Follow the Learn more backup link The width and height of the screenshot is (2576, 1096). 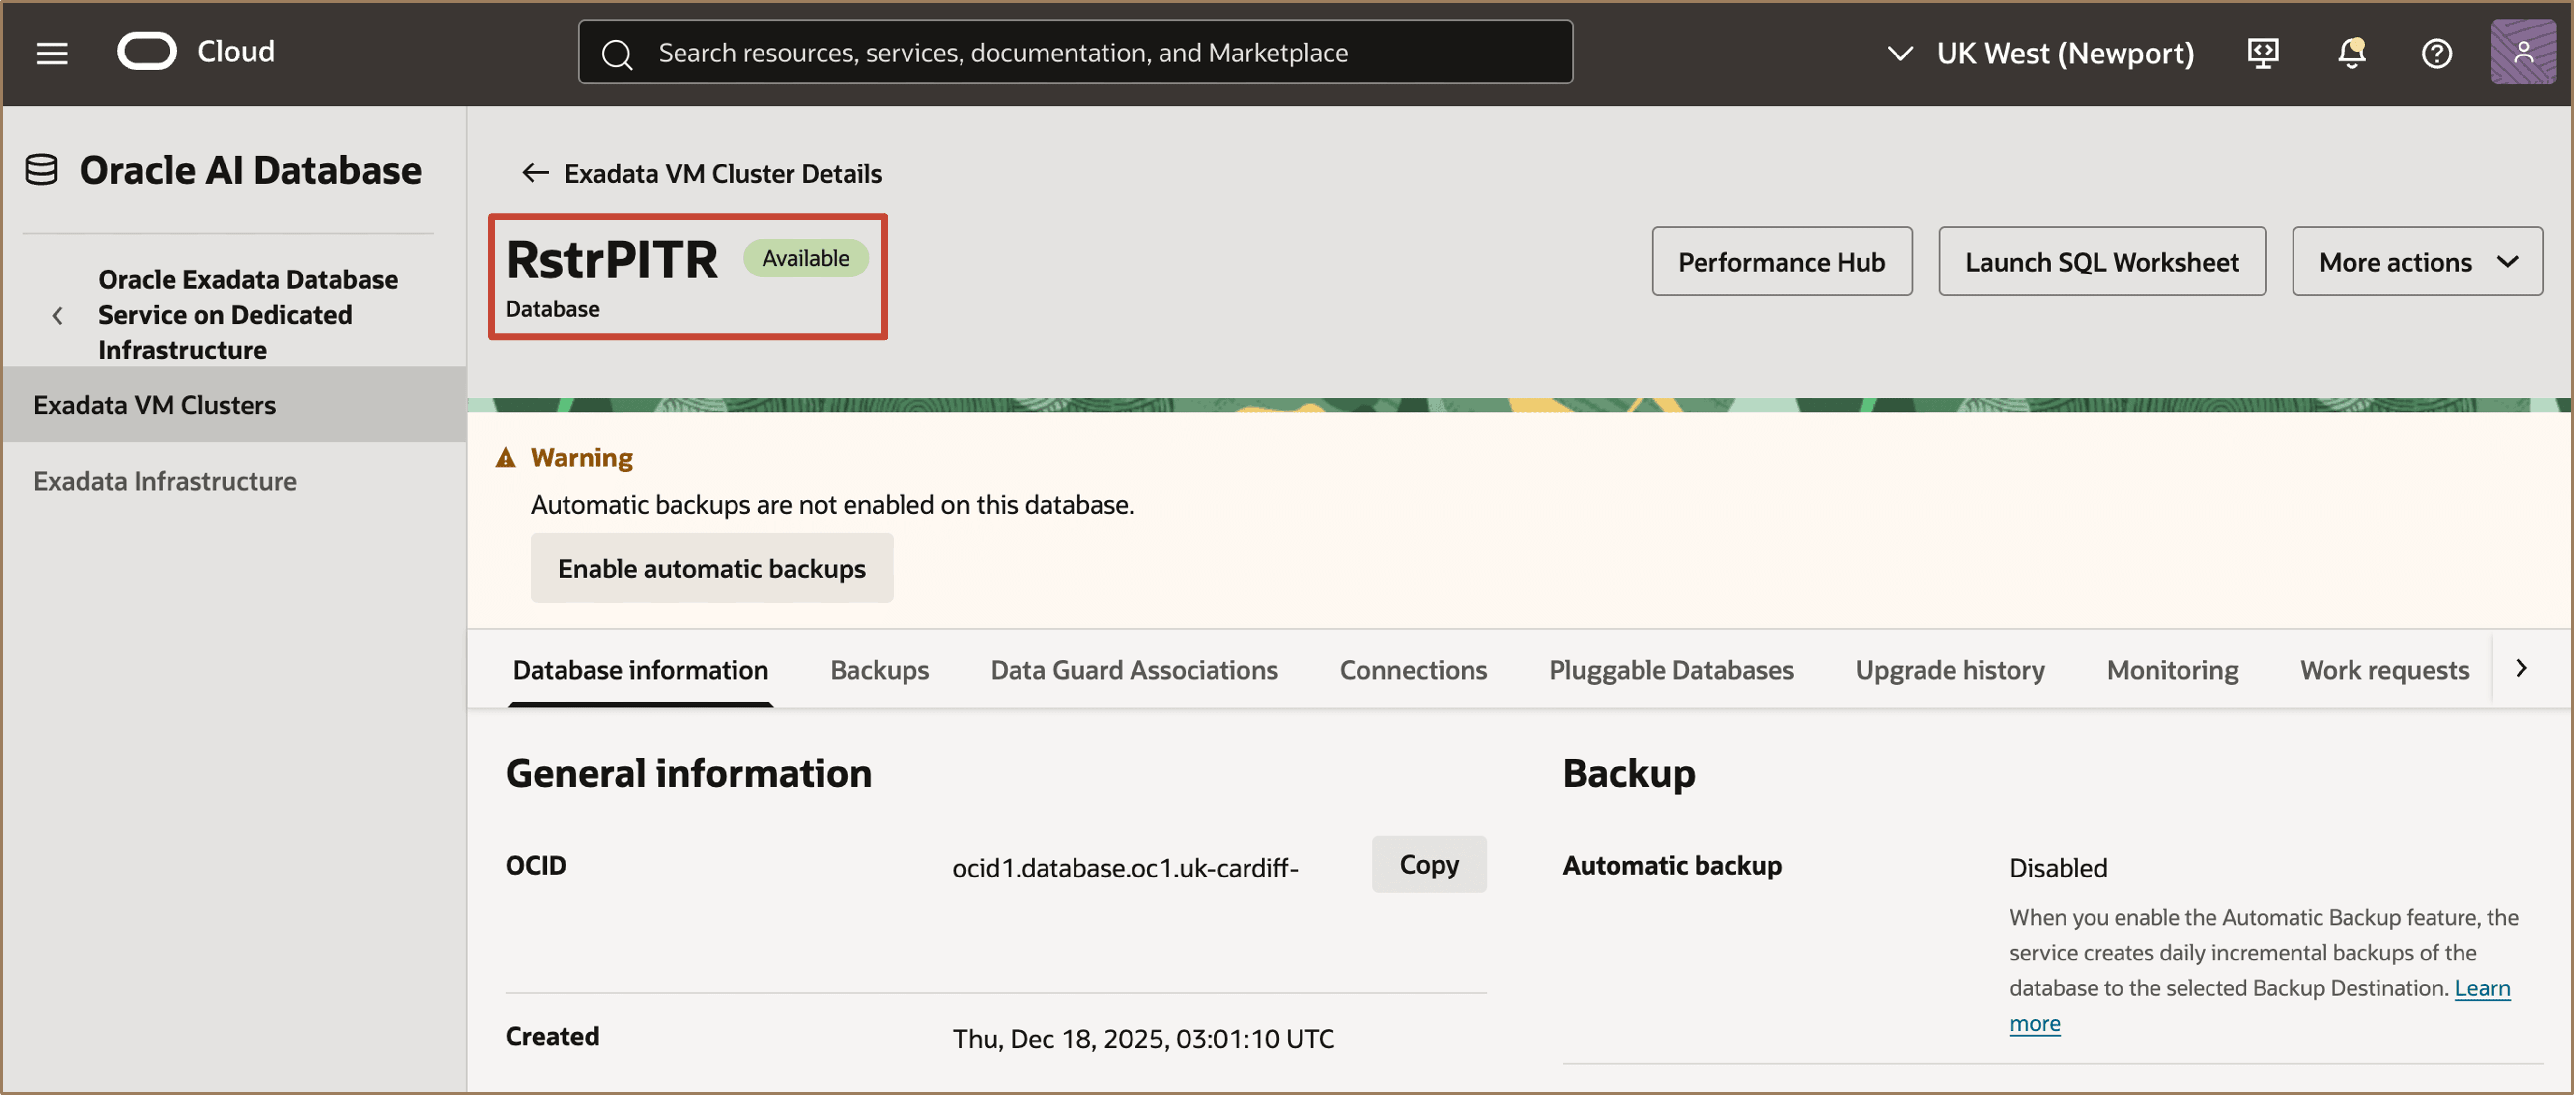click(x=2481, y=989)
